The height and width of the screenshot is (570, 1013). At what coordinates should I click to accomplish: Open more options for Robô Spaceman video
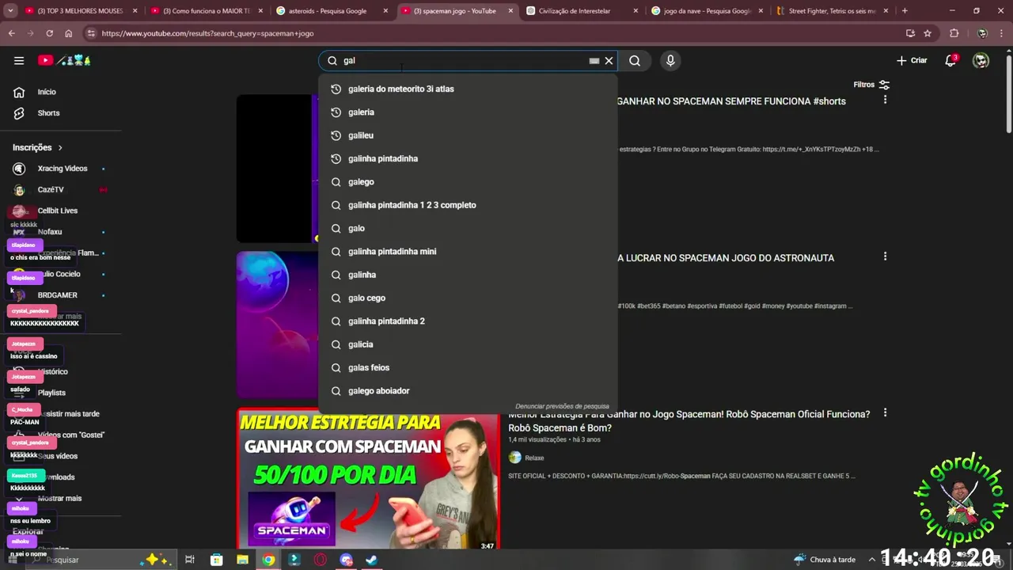(885, 413)
